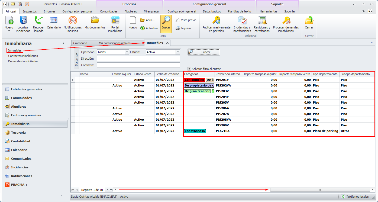Click the horizontal scrollbar thumb of grid

pyautogui.click(x=320, y=190)
